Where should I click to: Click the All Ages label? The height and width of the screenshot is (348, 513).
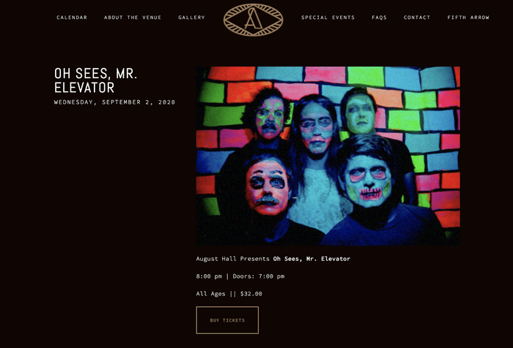point(211,294)
